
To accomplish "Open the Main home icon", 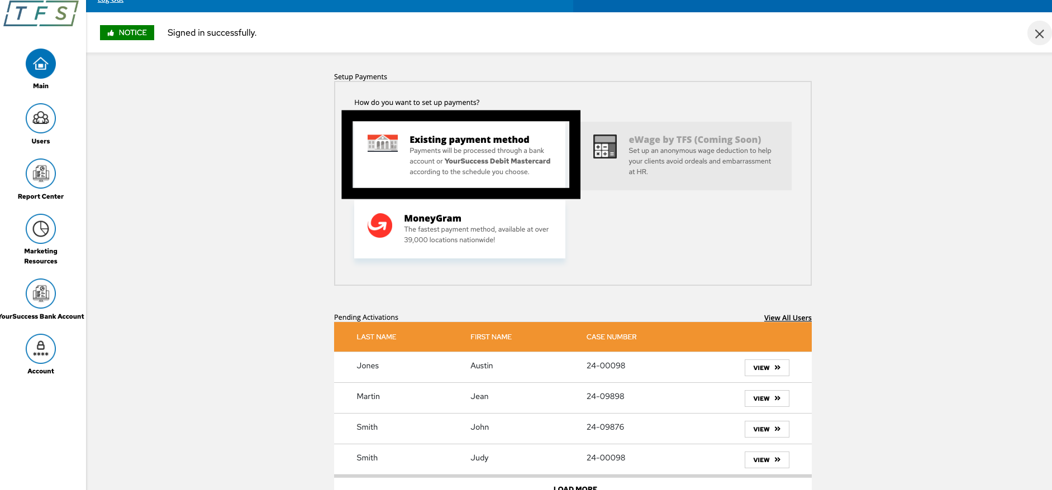I will tap(41, 64).
